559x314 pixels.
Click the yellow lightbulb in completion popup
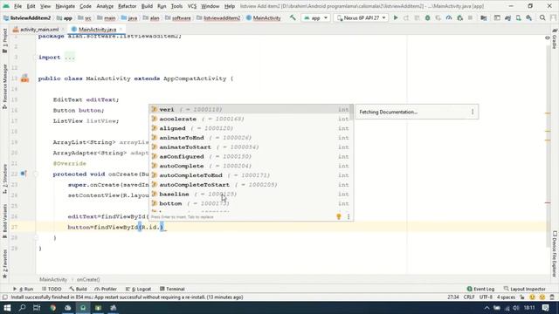(x=339, y=216)
